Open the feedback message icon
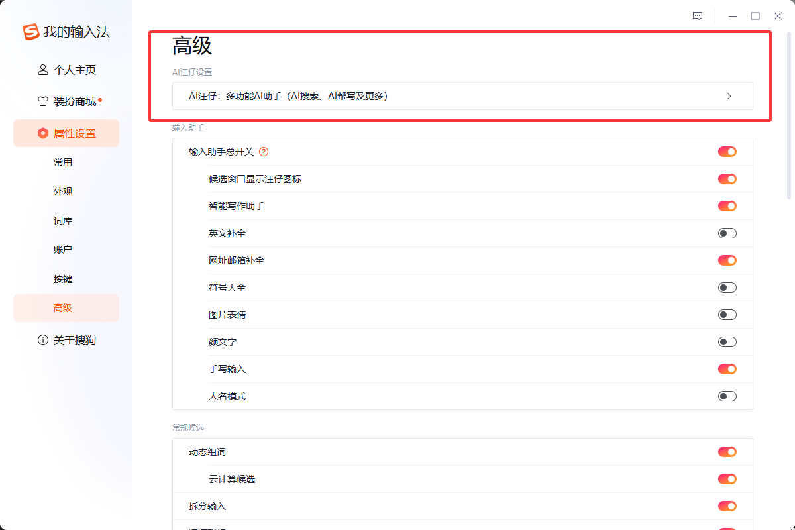 (698, 16)
